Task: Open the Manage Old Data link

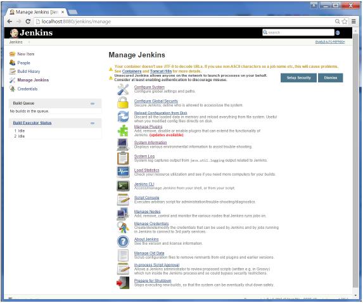Action: tap(149, 253)
